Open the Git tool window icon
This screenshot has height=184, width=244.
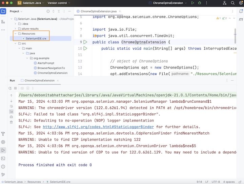click(3, 175)
